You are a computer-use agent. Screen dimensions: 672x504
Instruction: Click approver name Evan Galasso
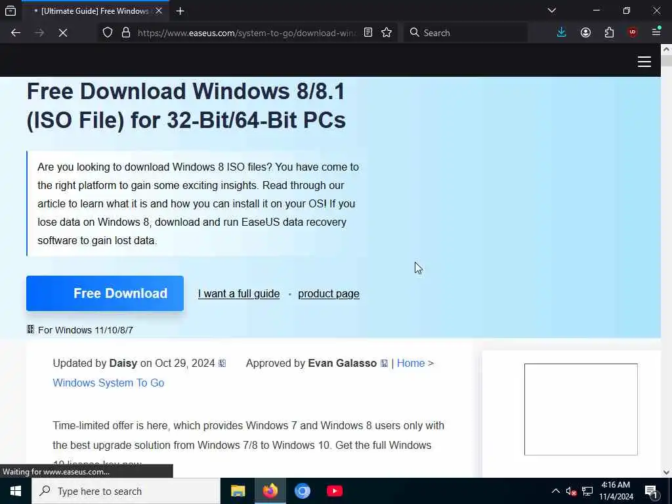[342, 363]
